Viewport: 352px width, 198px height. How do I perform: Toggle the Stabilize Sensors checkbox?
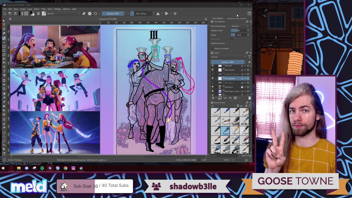point(232,43)
